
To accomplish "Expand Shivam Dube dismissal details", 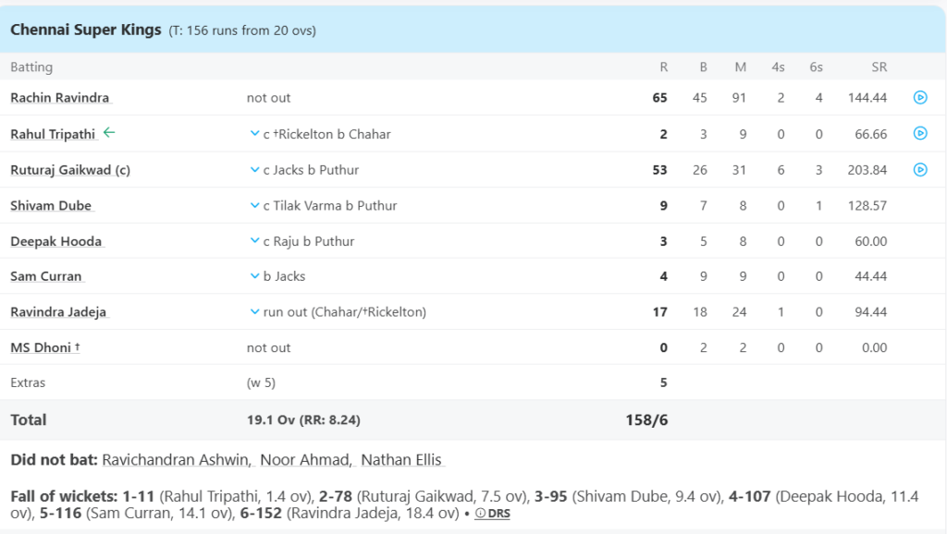I will (x=255, y=205).
